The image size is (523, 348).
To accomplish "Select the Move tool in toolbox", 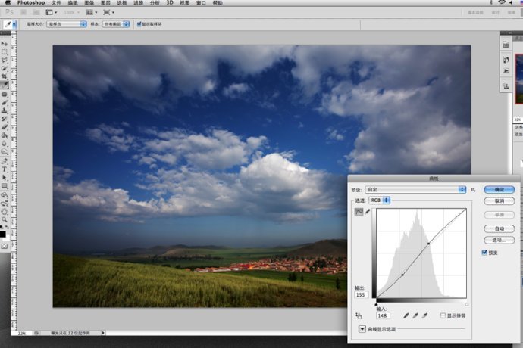I will click(5, 43).
